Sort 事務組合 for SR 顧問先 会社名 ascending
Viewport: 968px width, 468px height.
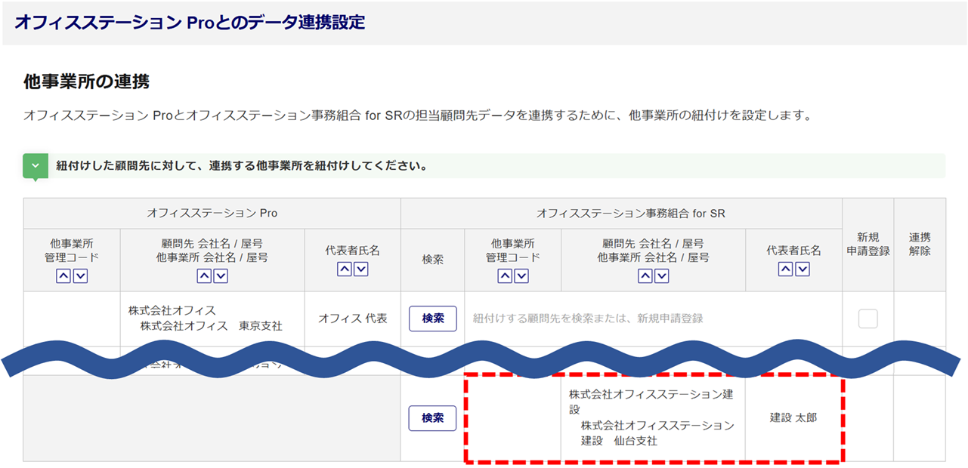645,276
